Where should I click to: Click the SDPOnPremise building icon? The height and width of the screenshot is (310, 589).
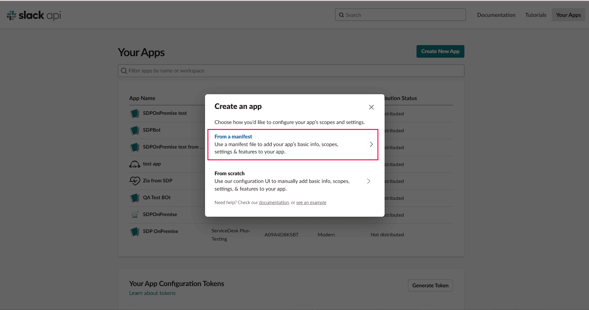click(x=135, y=215)
